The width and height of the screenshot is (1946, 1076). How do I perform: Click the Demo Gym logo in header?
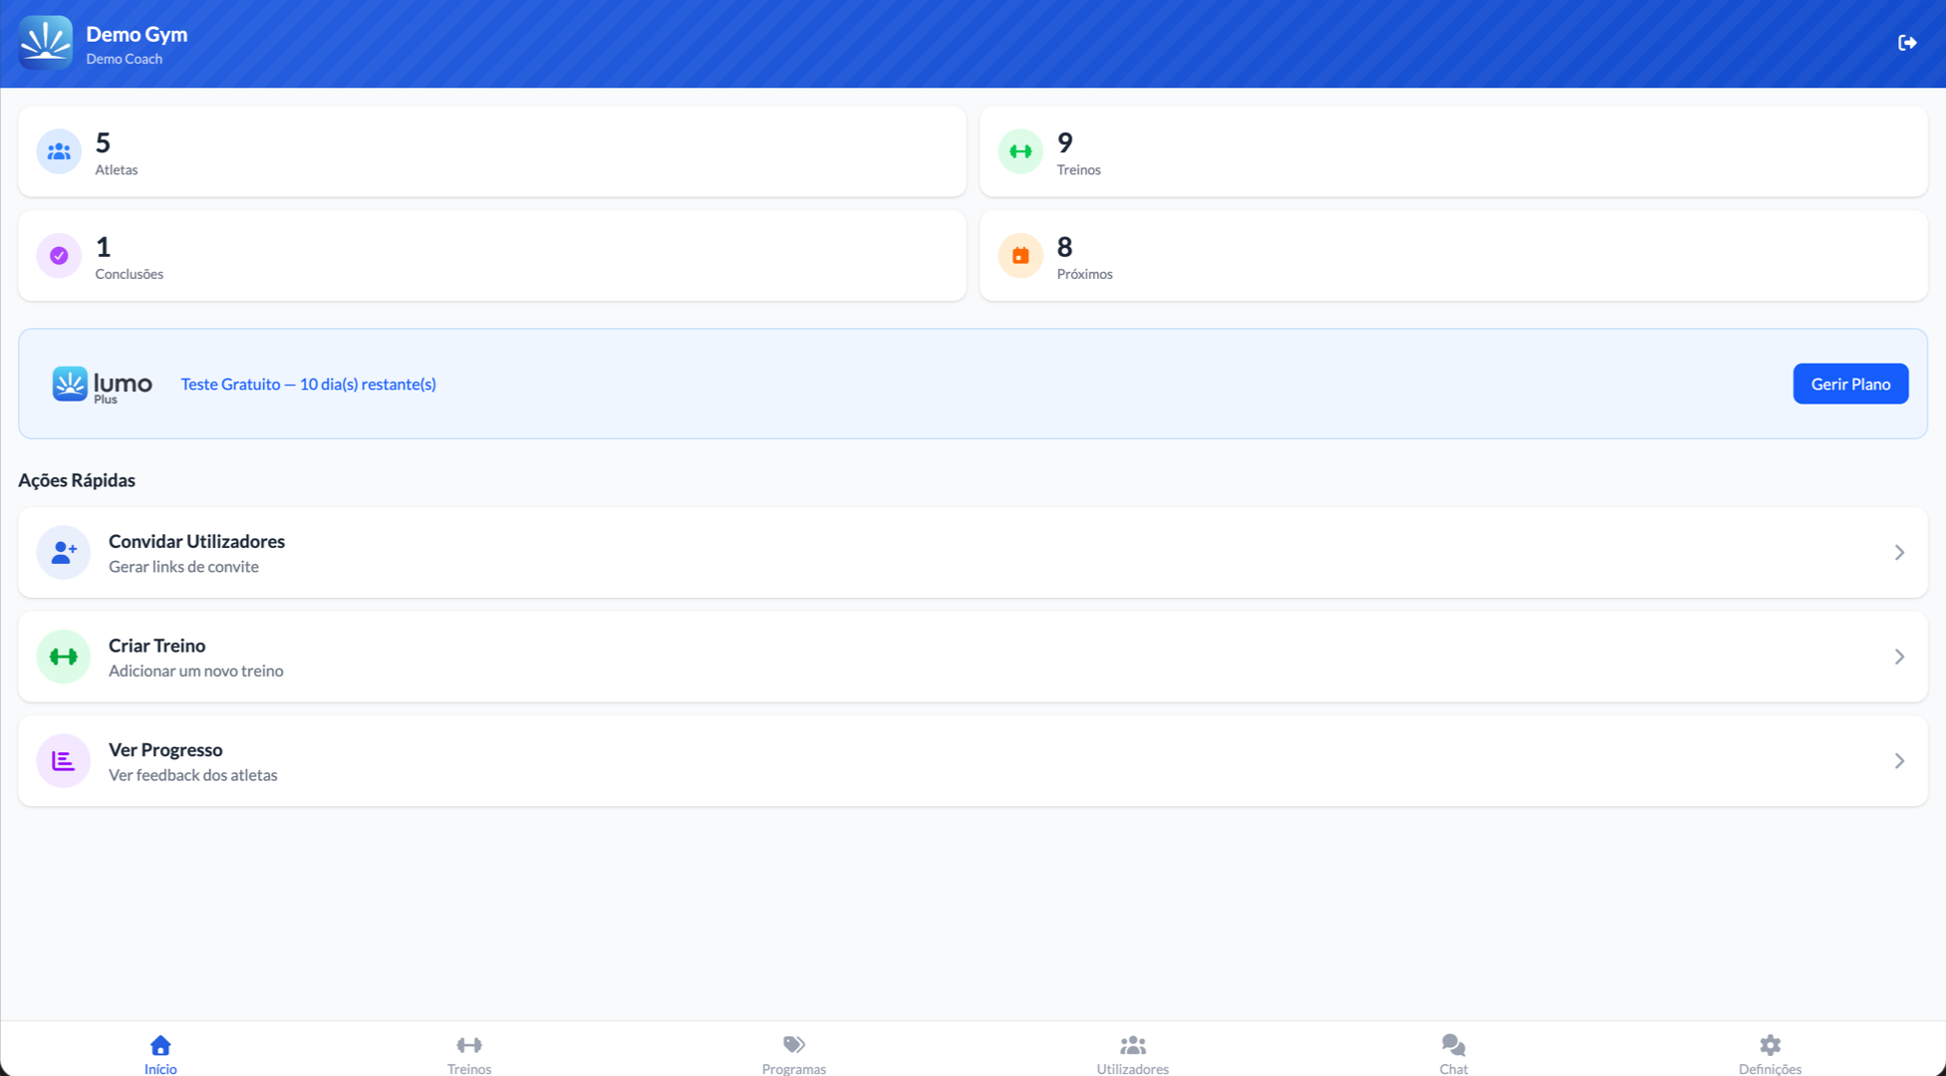pyautogui.click(x=44, y=43)
